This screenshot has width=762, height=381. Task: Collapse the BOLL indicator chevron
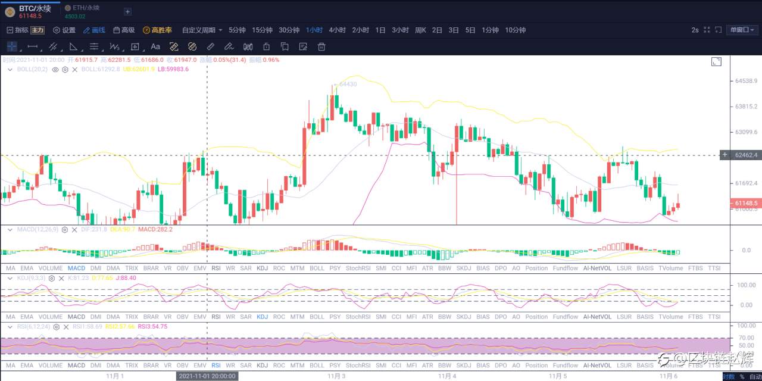click(x=10, y=70)
